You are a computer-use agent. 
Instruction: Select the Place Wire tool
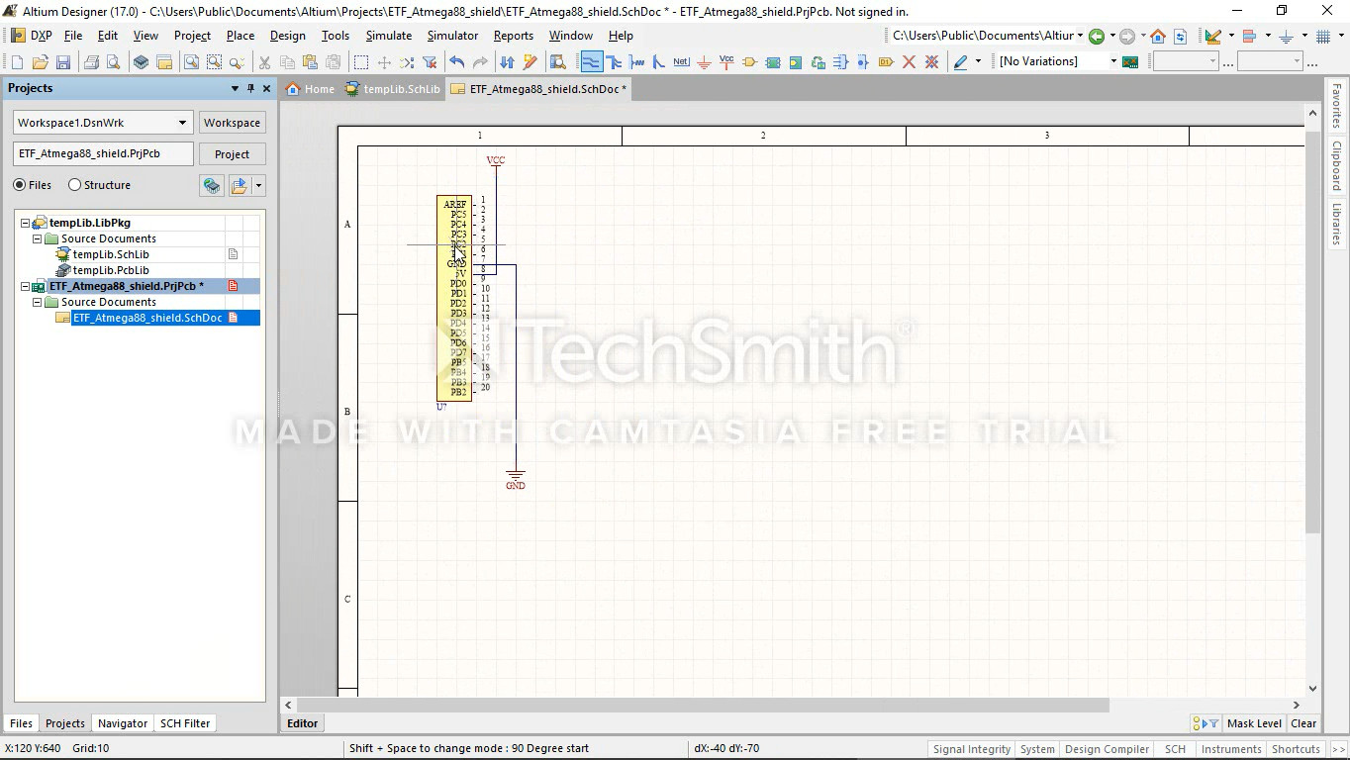(591, 62)
